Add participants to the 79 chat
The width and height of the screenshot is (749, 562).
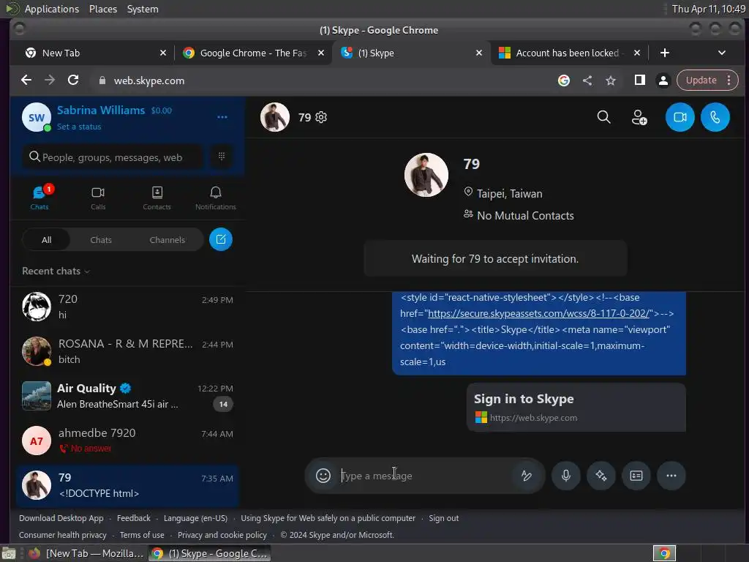click(639, 117)
